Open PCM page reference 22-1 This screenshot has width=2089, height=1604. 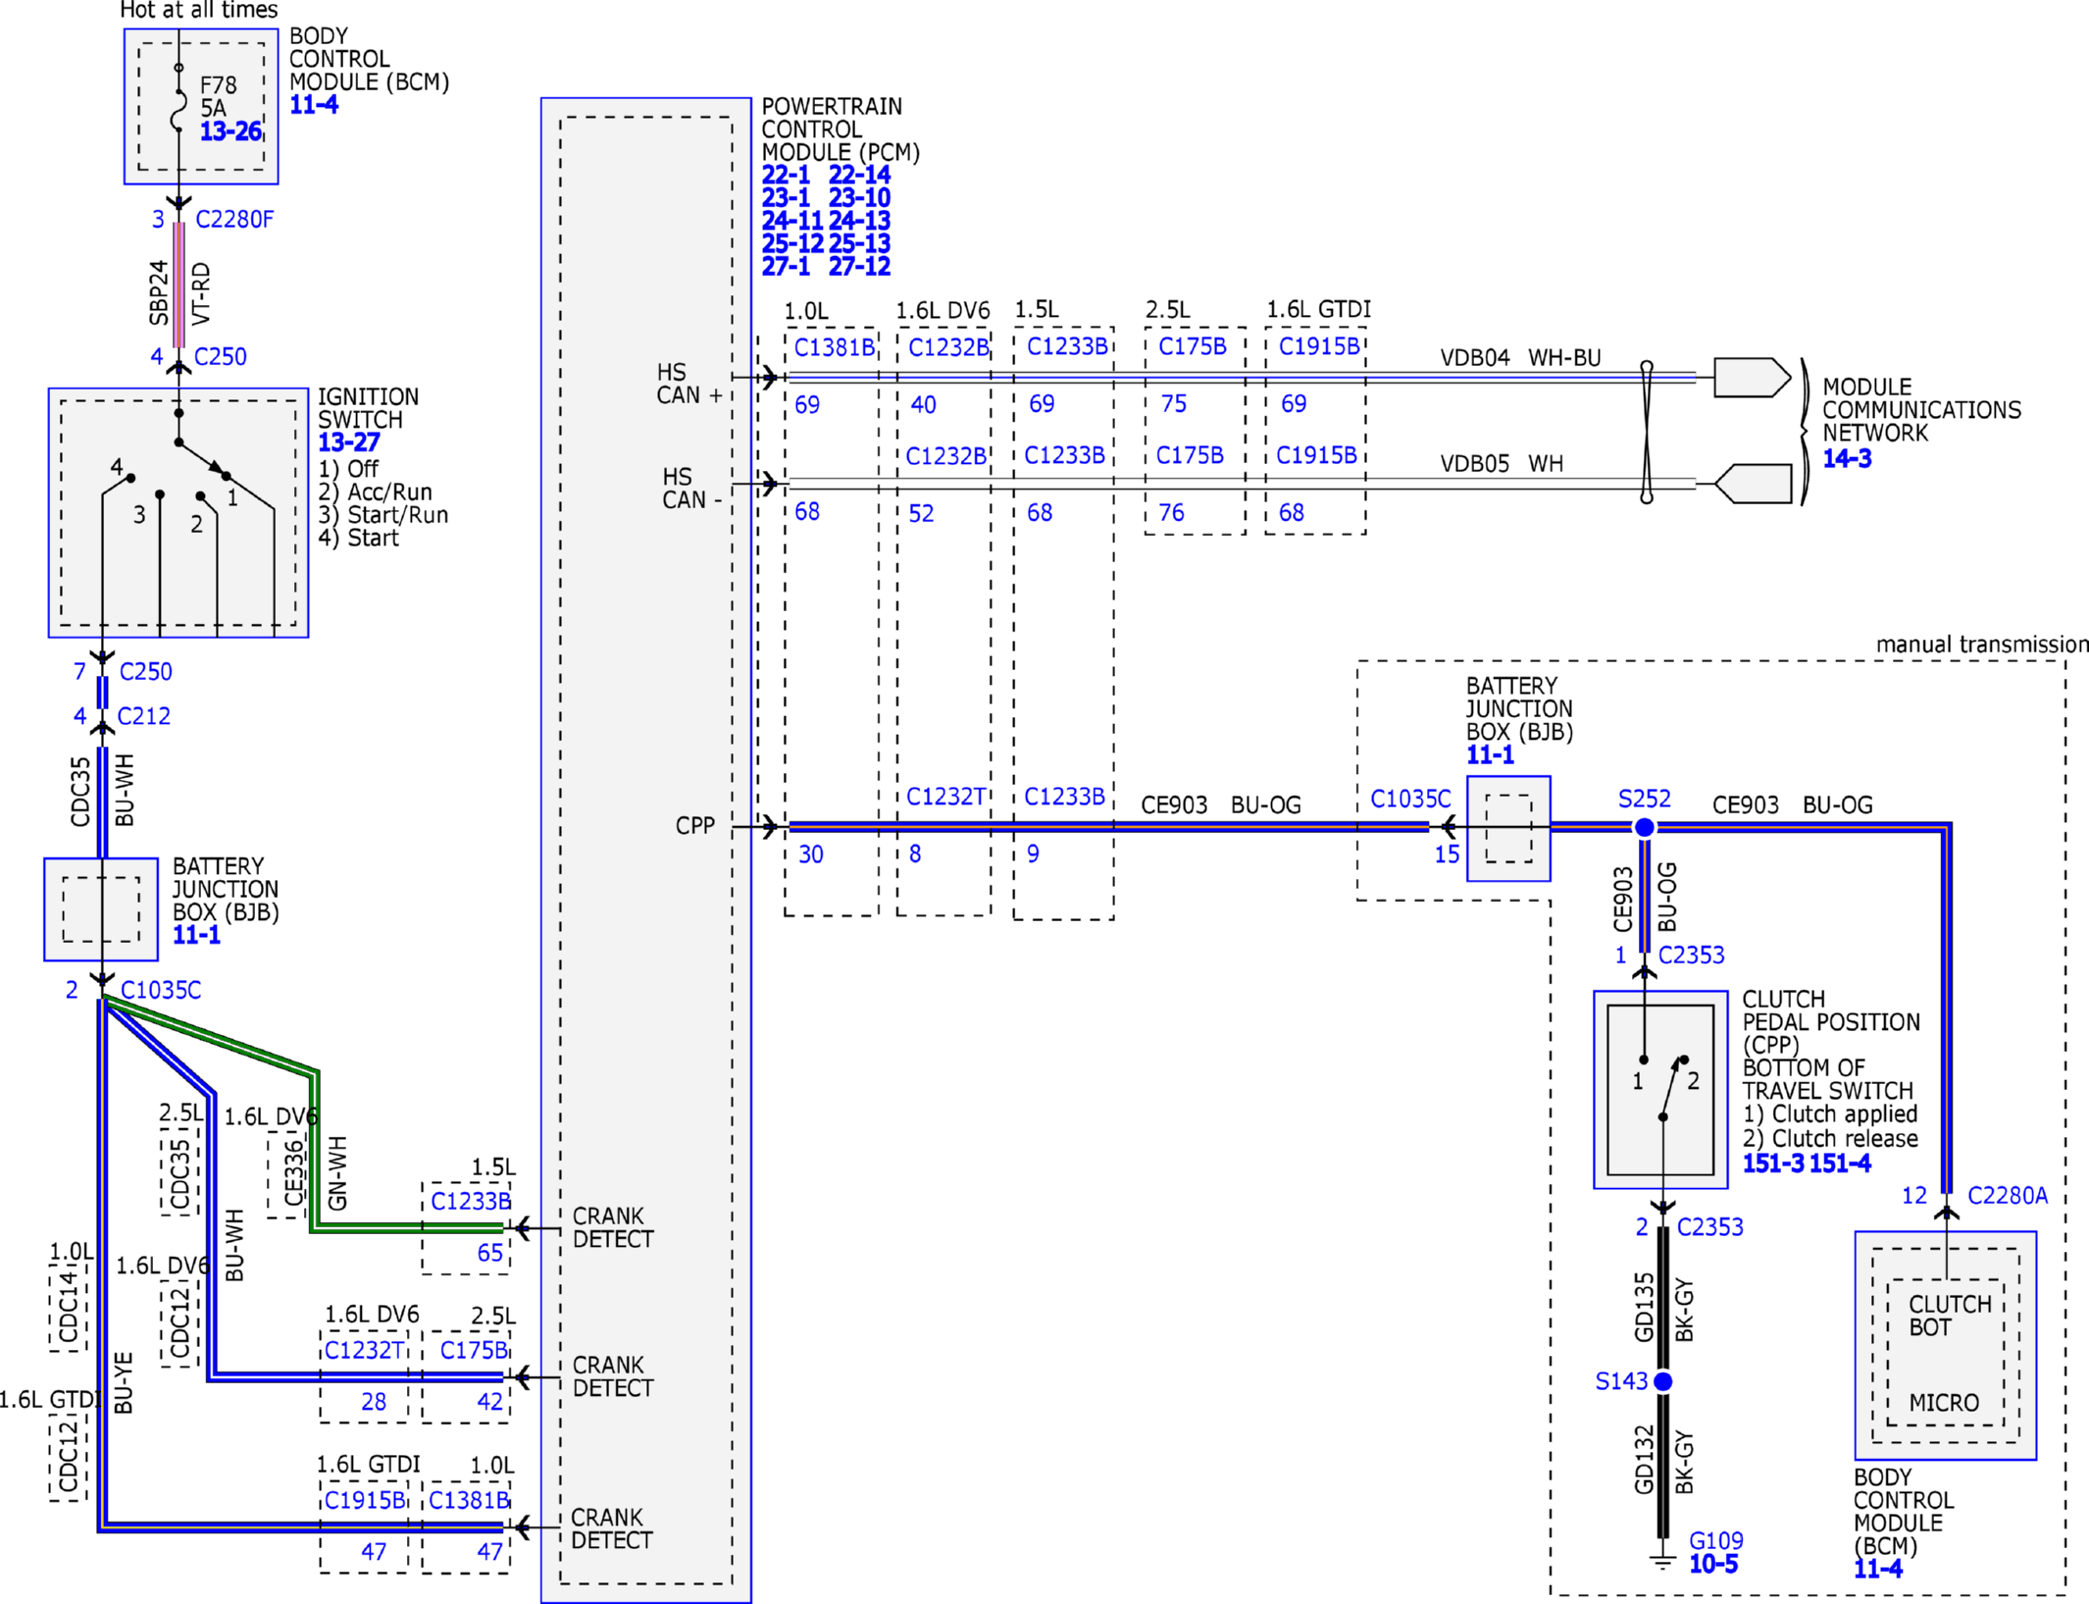pyautogui.click(x=786, y=175)
